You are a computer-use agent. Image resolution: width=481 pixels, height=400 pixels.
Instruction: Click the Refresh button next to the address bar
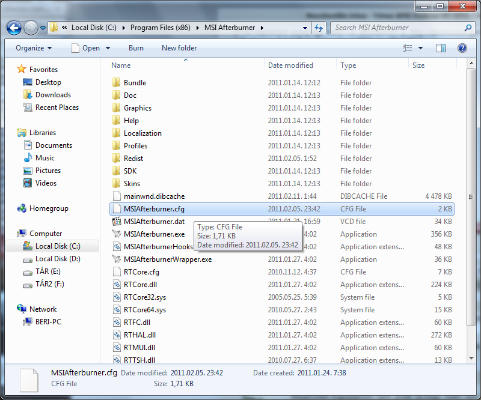tap(319, 28)
